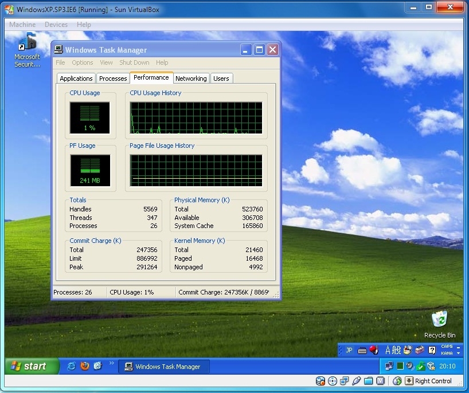This screenshot has width=469, height=393.
Task: Launch Firefox from Quick Launch
Action: tap(85, 366)
